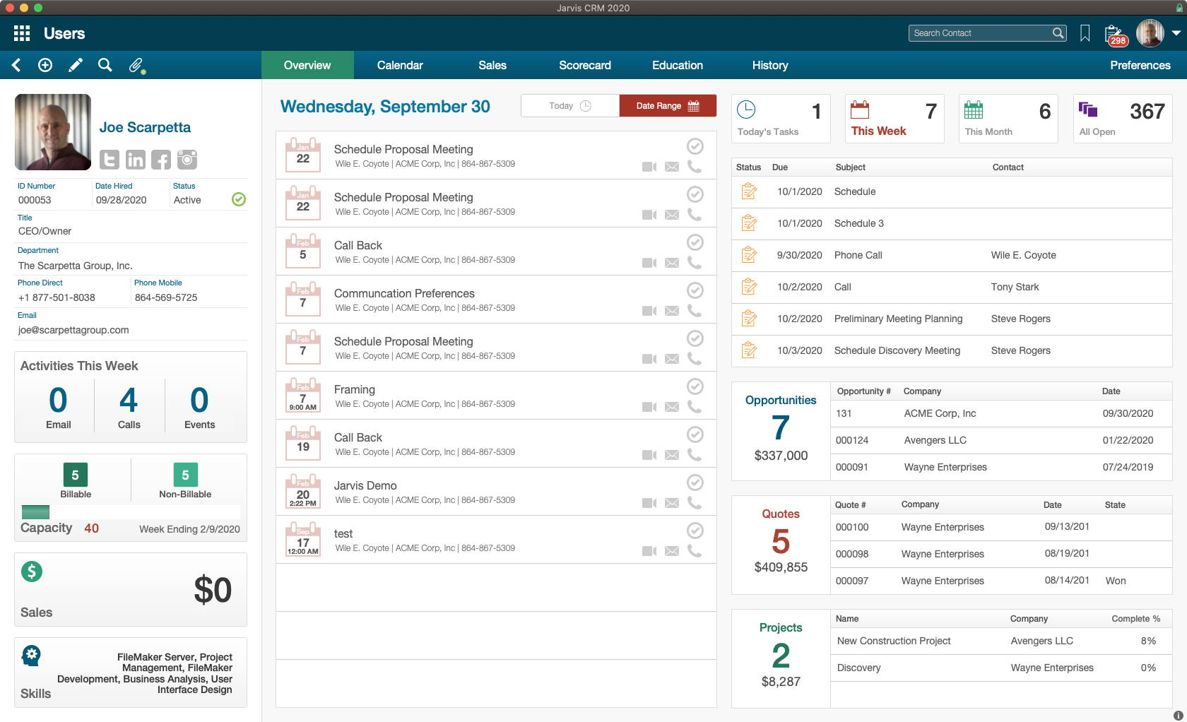The width and height of the screenshot is (1187, 722).
Task: Open the task icon for Phone Call row
Action: coord(749,254)
